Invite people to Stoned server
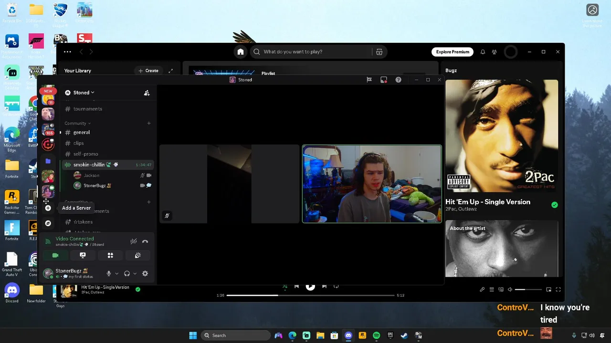This screenshot has height=343, width=611. pyautogui.click(x=147, y=93)
